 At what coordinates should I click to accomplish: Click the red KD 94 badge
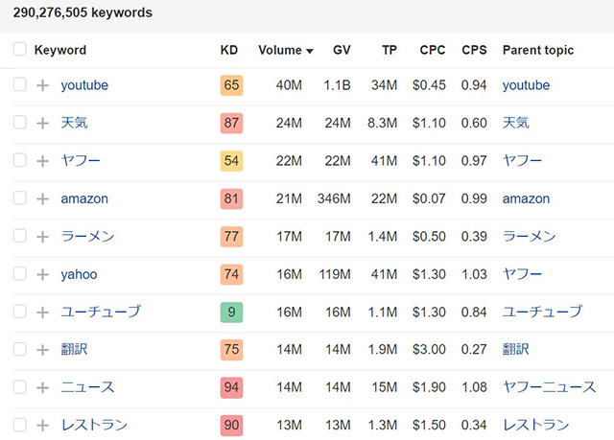click(231, 387)
